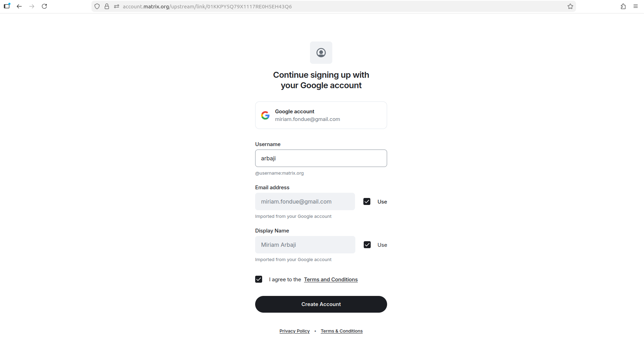Click the browser back arrow

(19, 6)
